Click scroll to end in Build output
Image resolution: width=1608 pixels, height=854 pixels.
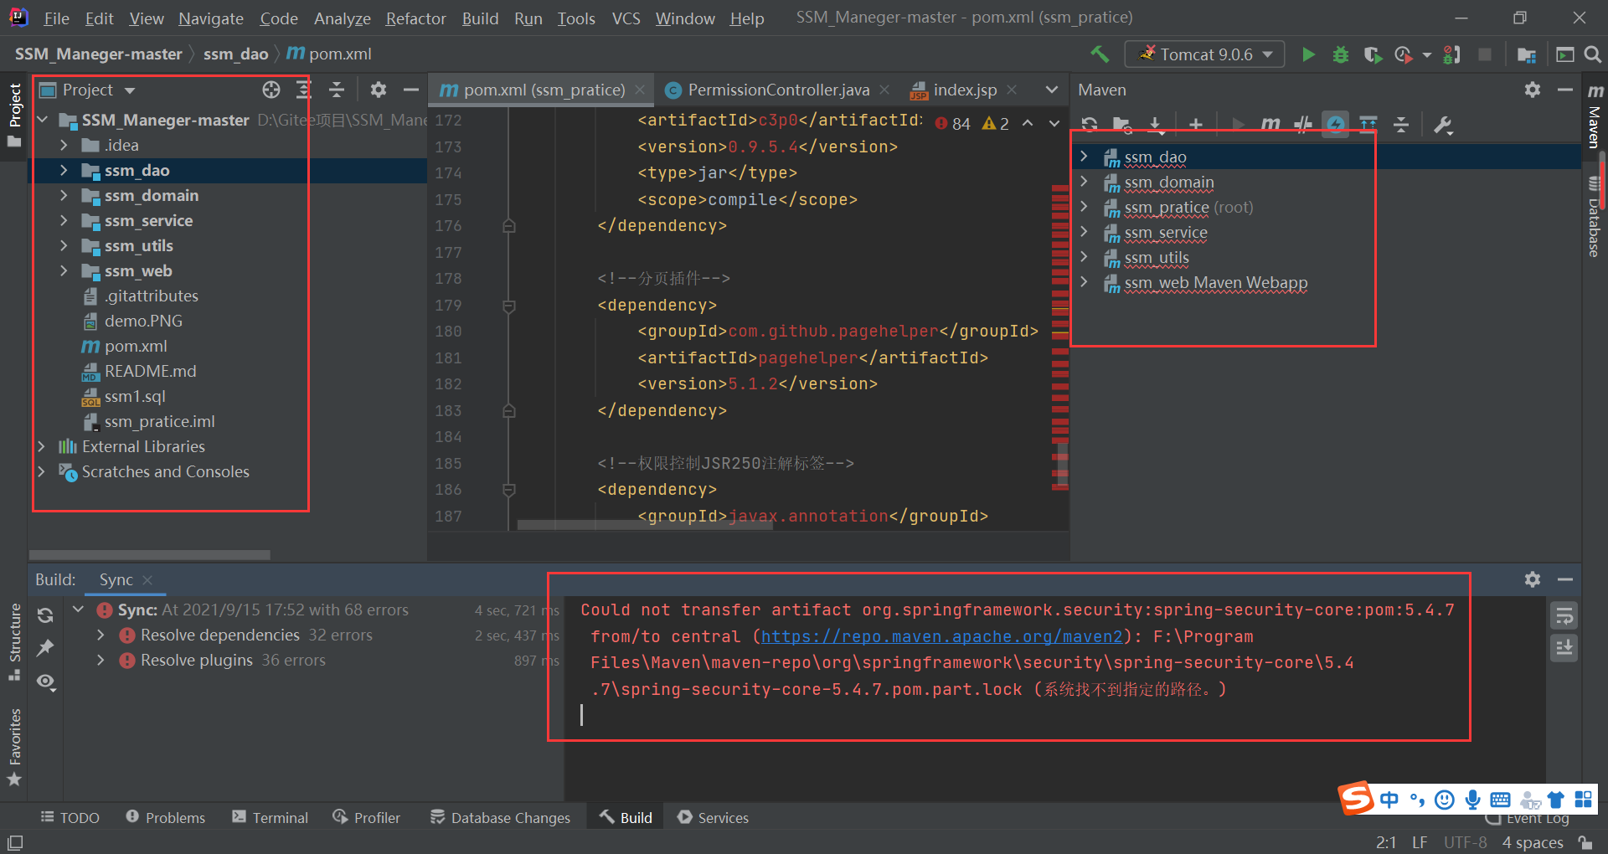click(1564, 648)
